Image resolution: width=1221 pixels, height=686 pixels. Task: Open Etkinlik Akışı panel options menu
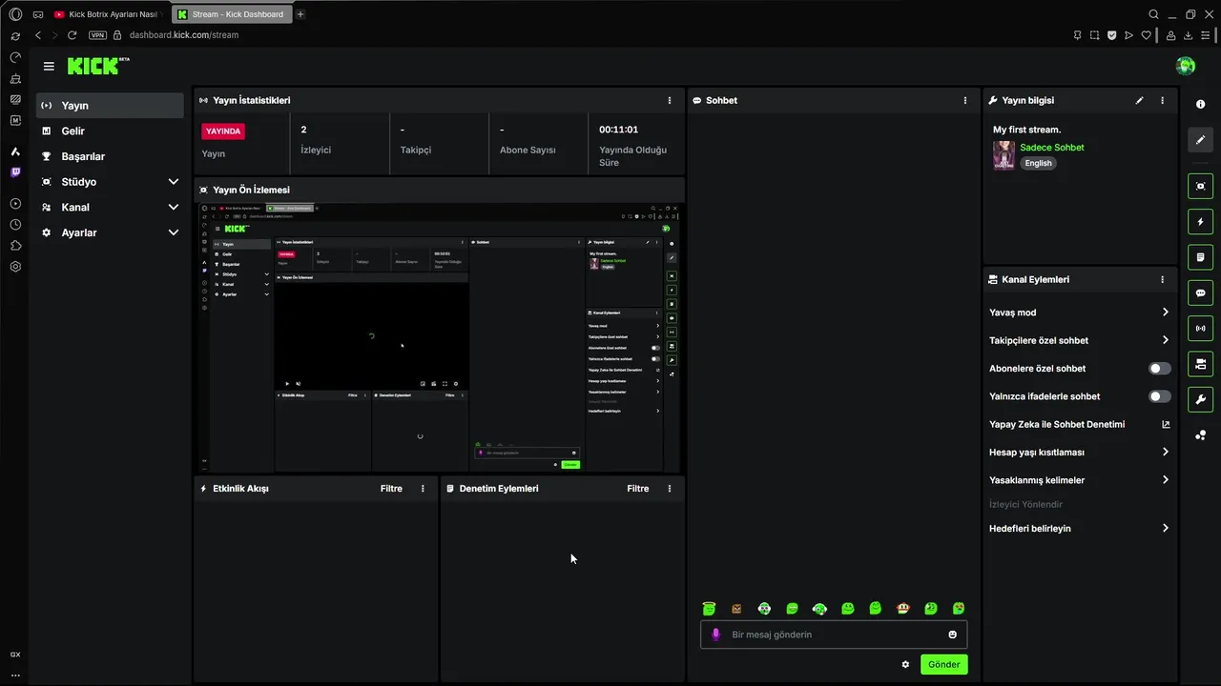(424, 489)
